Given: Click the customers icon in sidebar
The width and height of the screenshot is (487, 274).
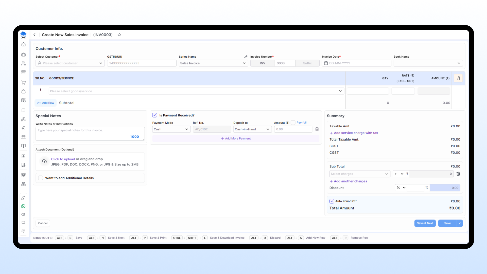Looking at the screenshot, I should pos(23,63).
